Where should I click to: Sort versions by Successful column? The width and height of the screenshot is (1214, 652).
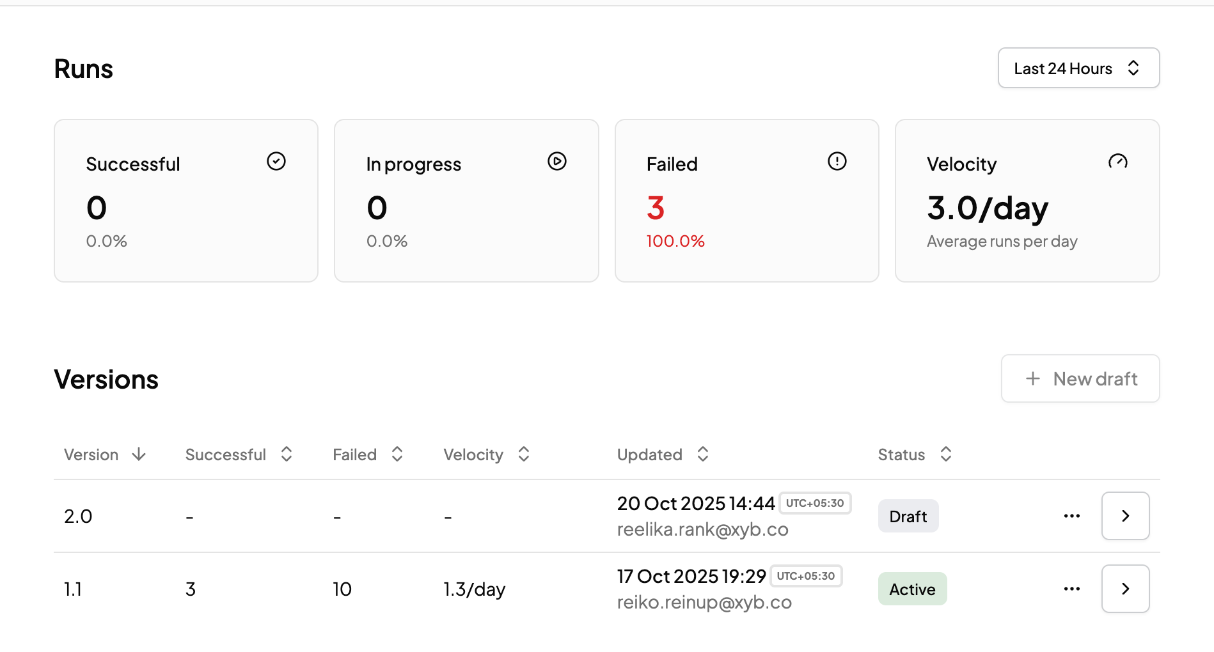pyautogui.click(x=239, y=454)
